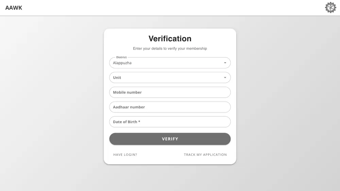Click the Unit placeholder label
Image resolution: width=340 pixels, height=191 pixels.
[x=117, y=78]
